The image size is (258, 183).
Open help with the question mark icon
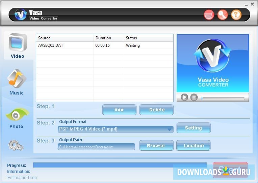pos(236,15)
